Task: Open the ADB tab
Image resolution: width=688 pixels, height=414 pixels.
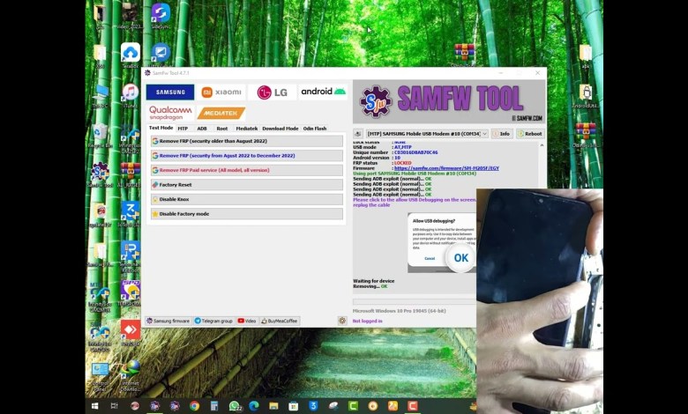Action: click(202, 129)
